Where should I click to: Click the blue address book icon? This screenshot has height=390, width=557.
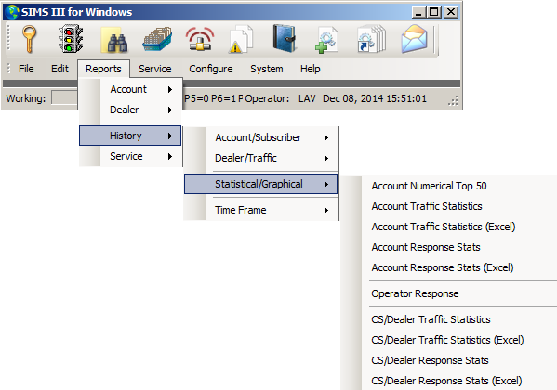coord(285,38)
